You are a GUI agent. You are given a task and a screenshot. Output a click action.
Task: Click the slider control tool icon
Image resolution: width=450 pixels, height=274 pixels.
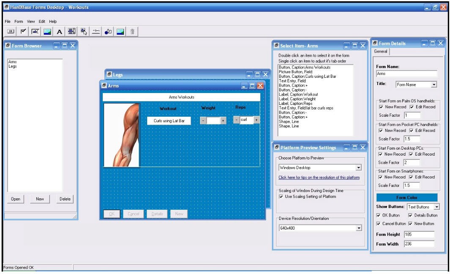96,31
